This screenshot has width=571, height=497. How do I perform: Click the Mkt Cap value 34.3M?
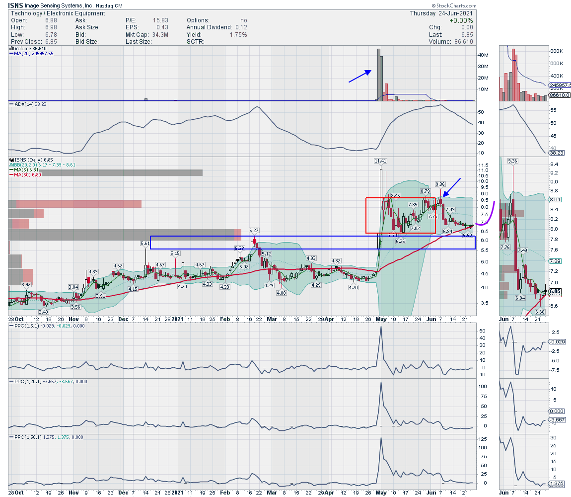[x=160, y=35]
